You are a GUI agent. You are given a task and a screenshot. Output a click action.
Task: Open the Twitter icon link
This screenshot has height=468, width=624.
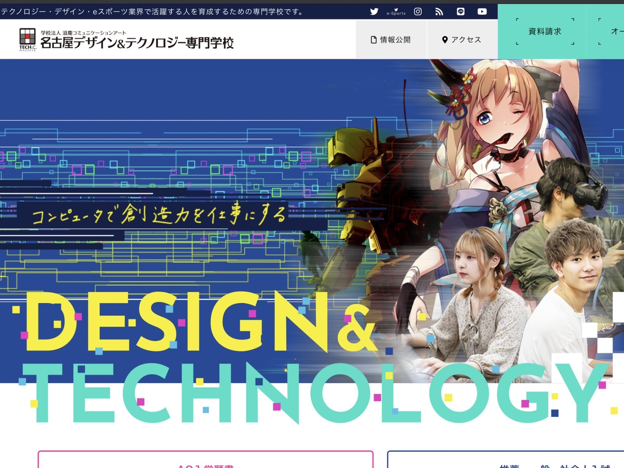tap(374, 11)
